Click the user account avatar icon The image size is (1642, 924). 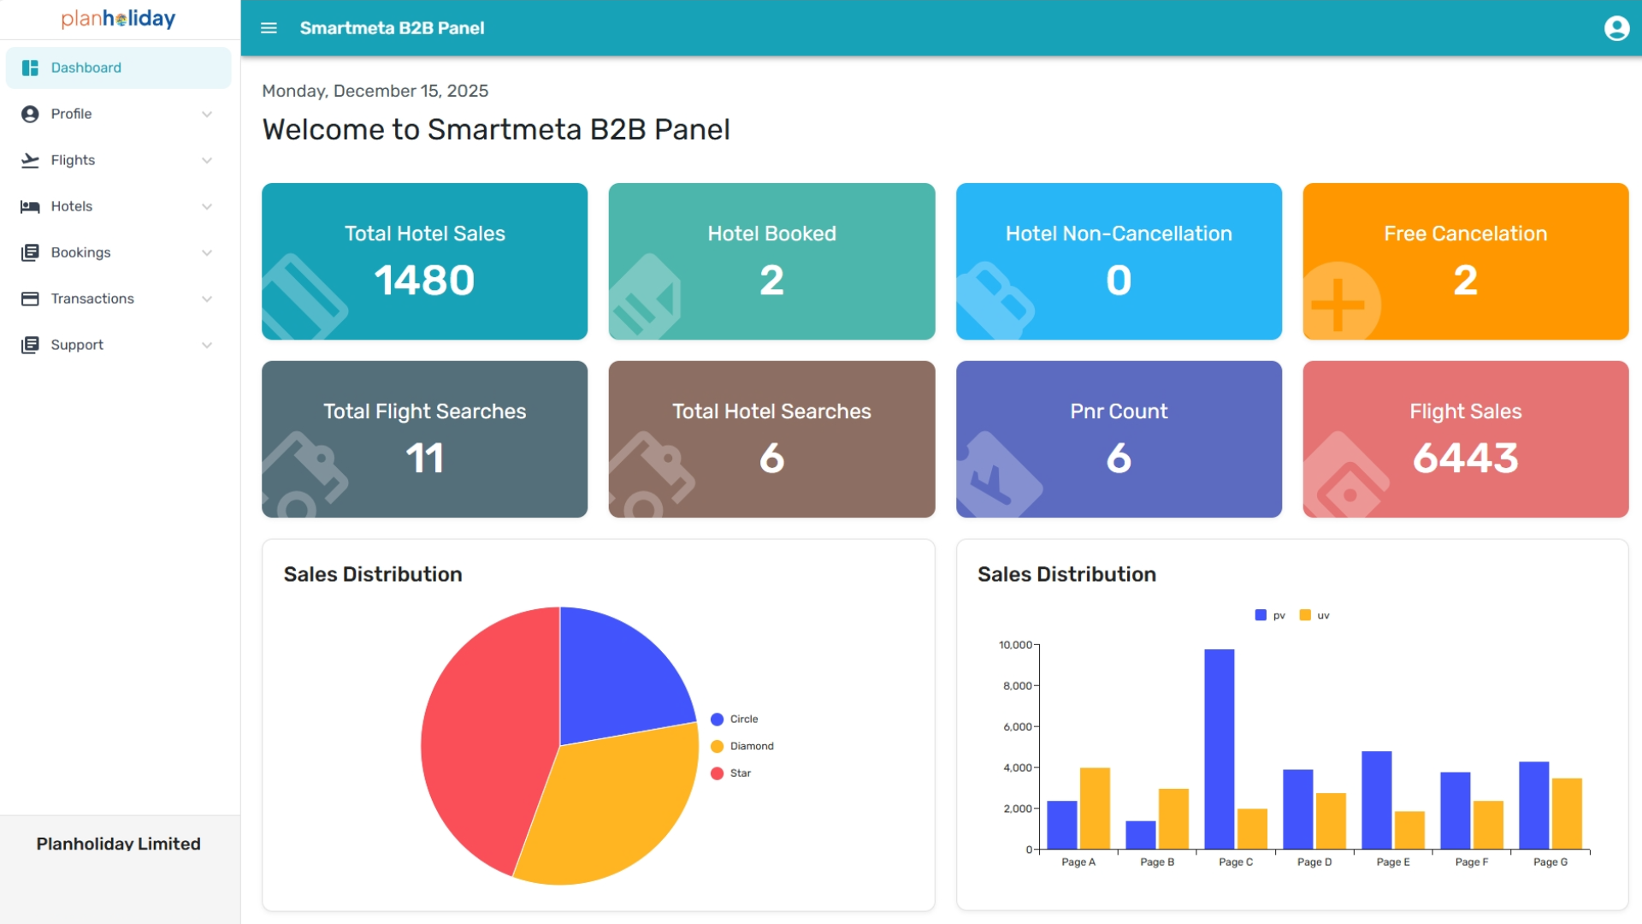click(1616, 28)
